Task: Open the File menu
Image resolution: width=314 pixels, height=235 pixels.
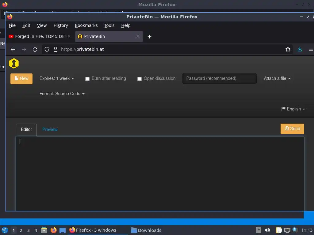Action: (12, 25)
